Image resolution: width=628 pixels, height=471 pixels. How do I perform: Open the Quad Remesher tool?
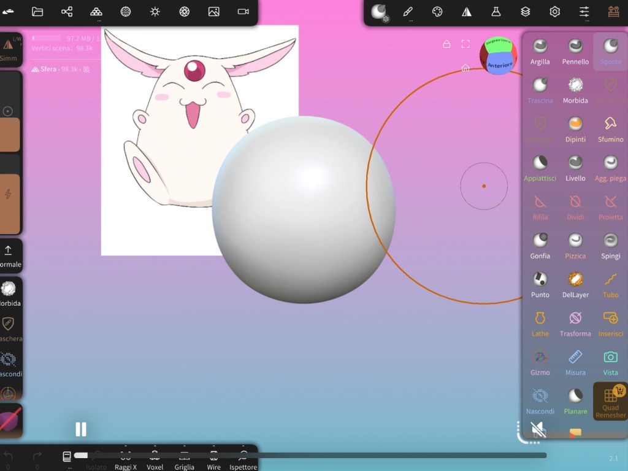click(x=610, y=401)
